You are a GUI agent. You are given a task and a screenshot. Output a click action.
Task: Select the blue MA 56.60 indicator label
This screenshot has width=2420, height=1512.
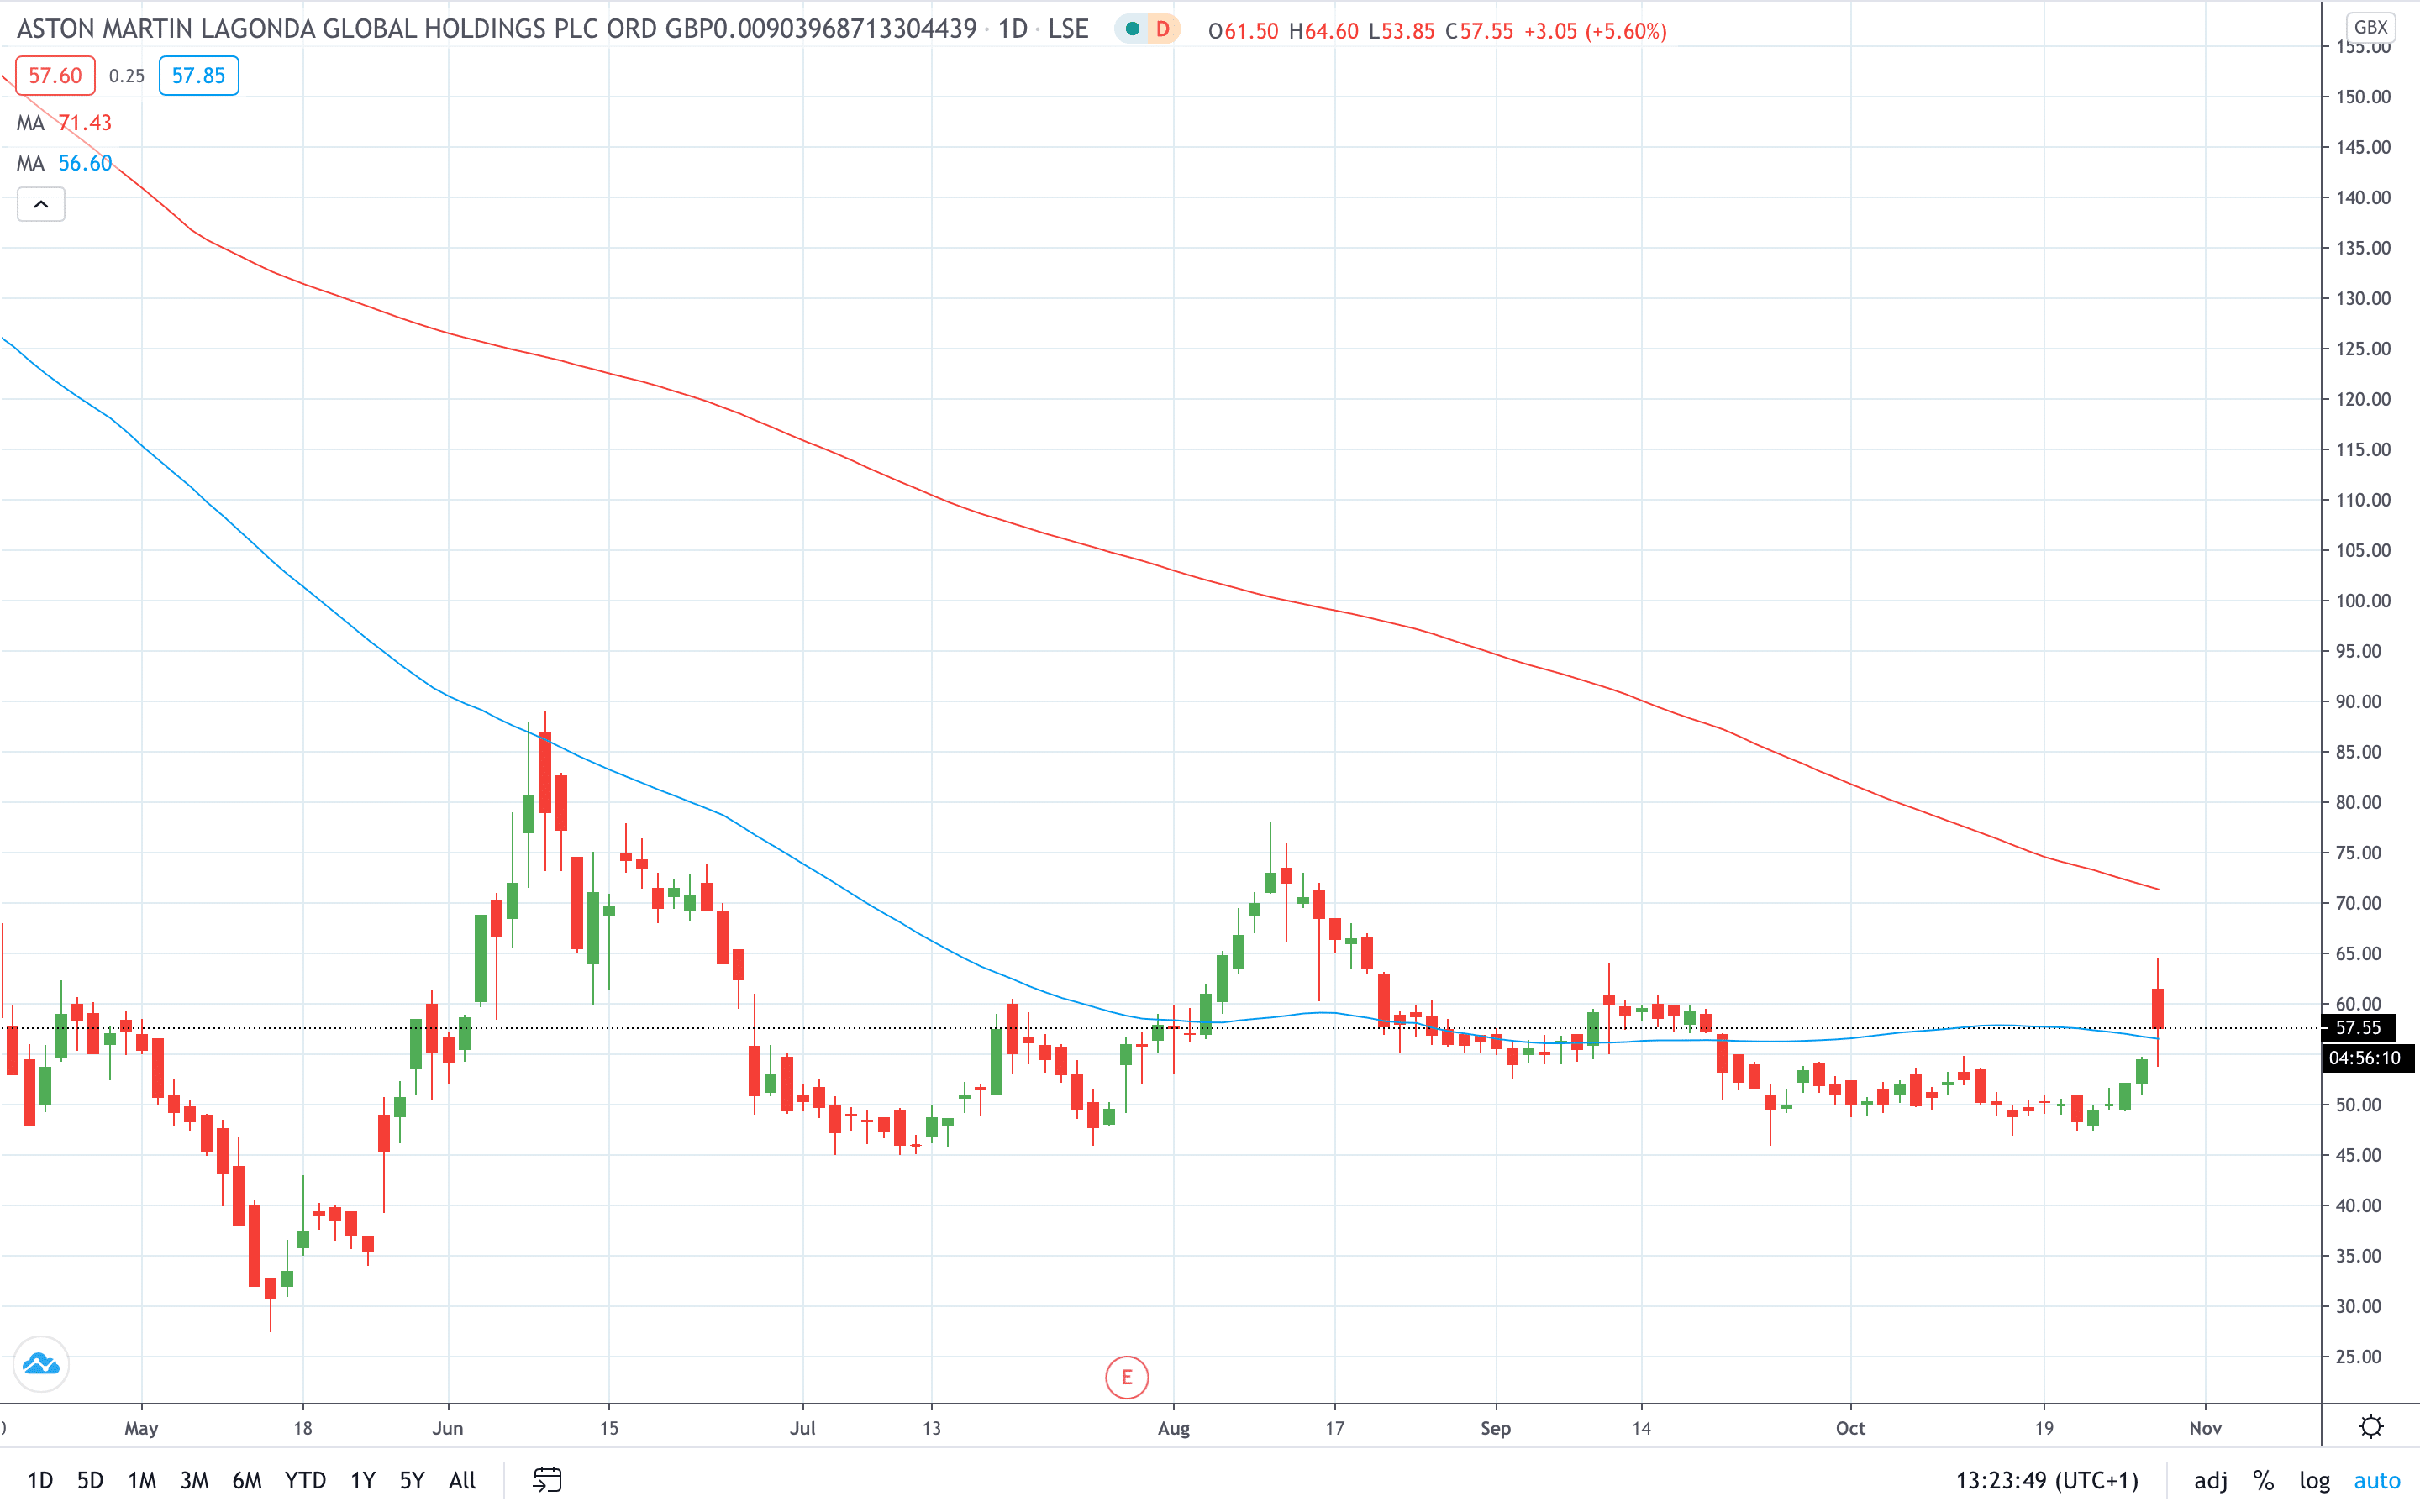[x=65, y=163]
